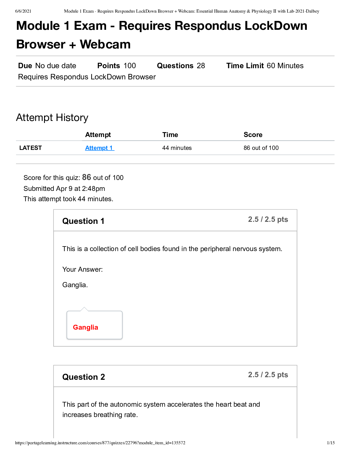Click the 'LATEST' row label
The width and height of the screenshot is (350, 454).
click(31, 148)
